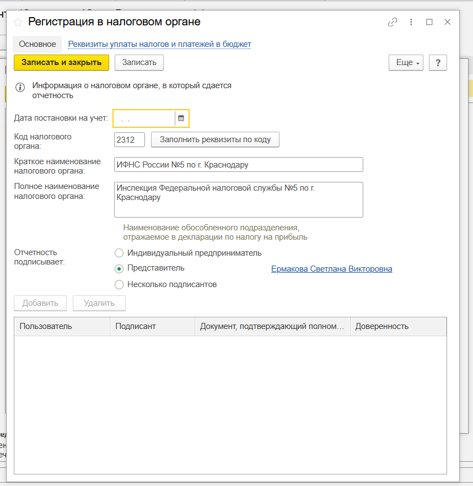Click Записать и закрыть button
This screenshot has width=473, height=486.
[61, 63]
